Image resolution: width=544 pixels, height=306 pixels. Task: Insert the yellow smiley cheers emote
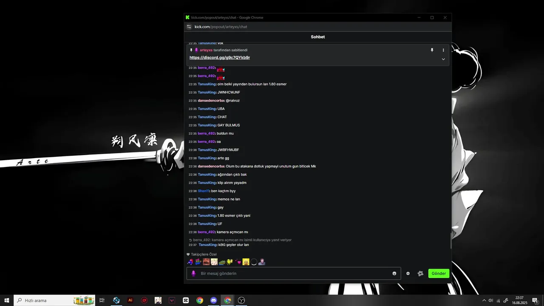(x=230, y=262)
